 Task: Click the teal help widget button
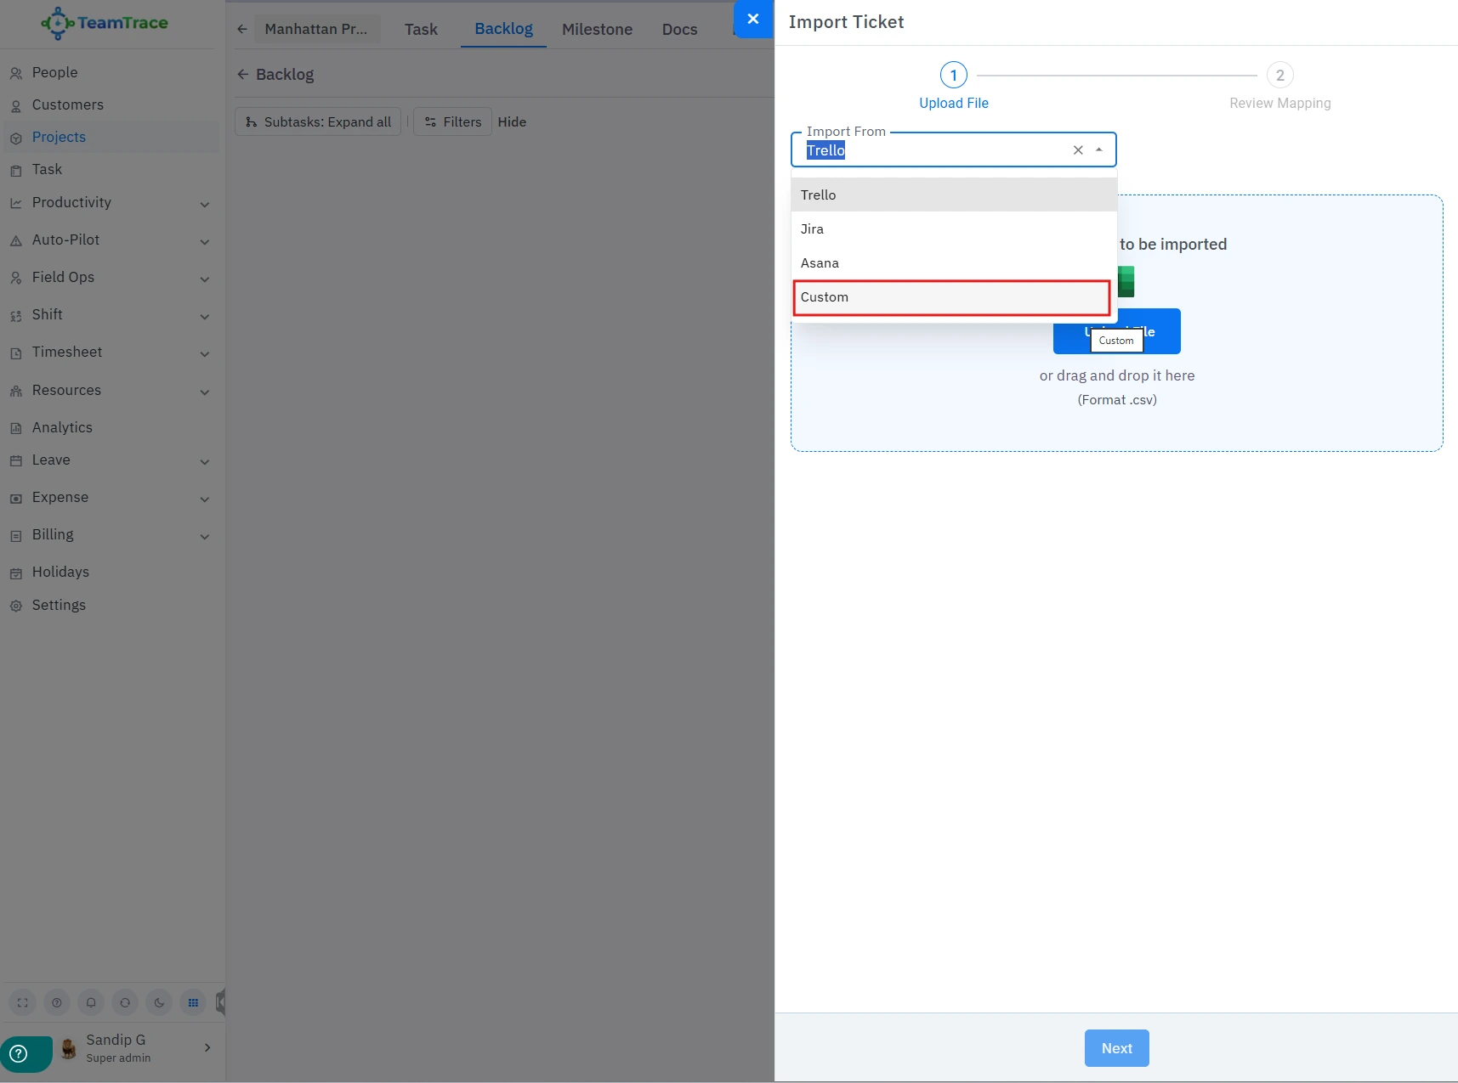[20, 1054]
